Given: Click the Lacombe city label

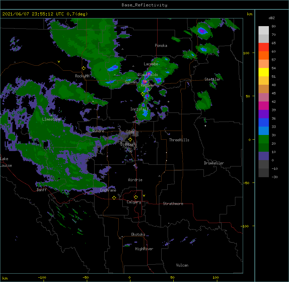Looking at the screenshot, I should 151,64.
